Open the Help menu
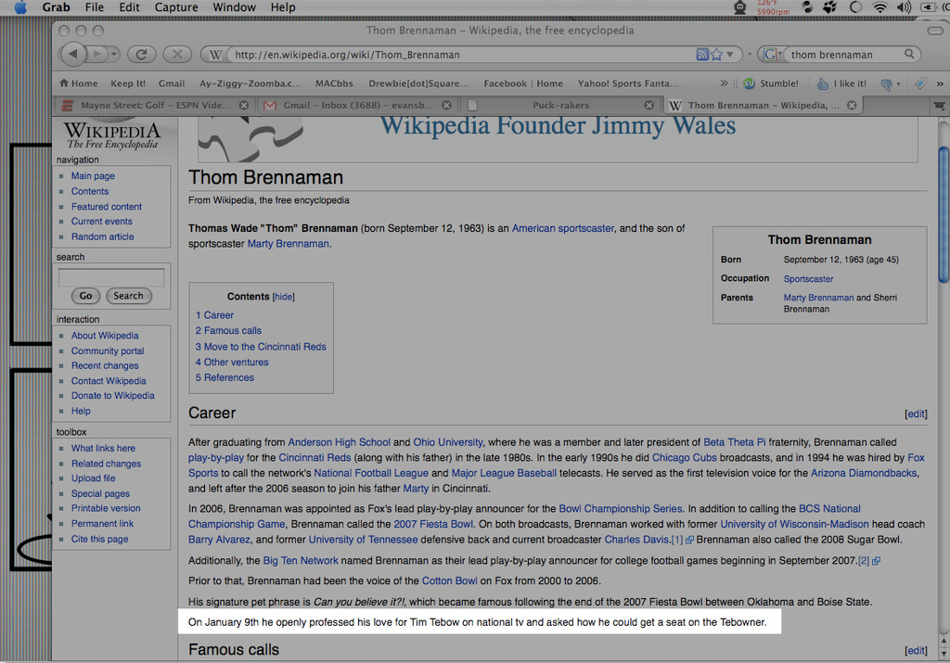This screenshot has height=663, width=950. pyautogui.click(x=283, y=7)
